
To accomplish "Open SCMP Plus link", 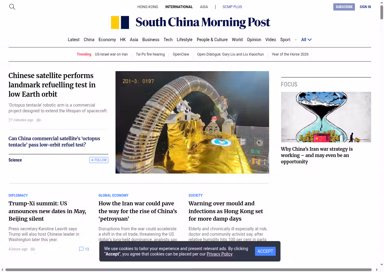I will [x=232, y=7].
